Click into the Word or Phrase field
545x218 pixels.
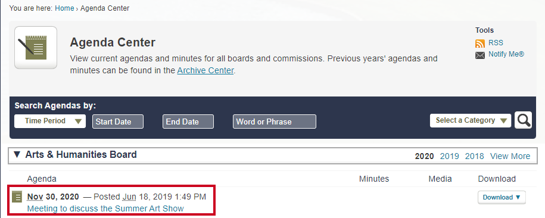(275, 122)
